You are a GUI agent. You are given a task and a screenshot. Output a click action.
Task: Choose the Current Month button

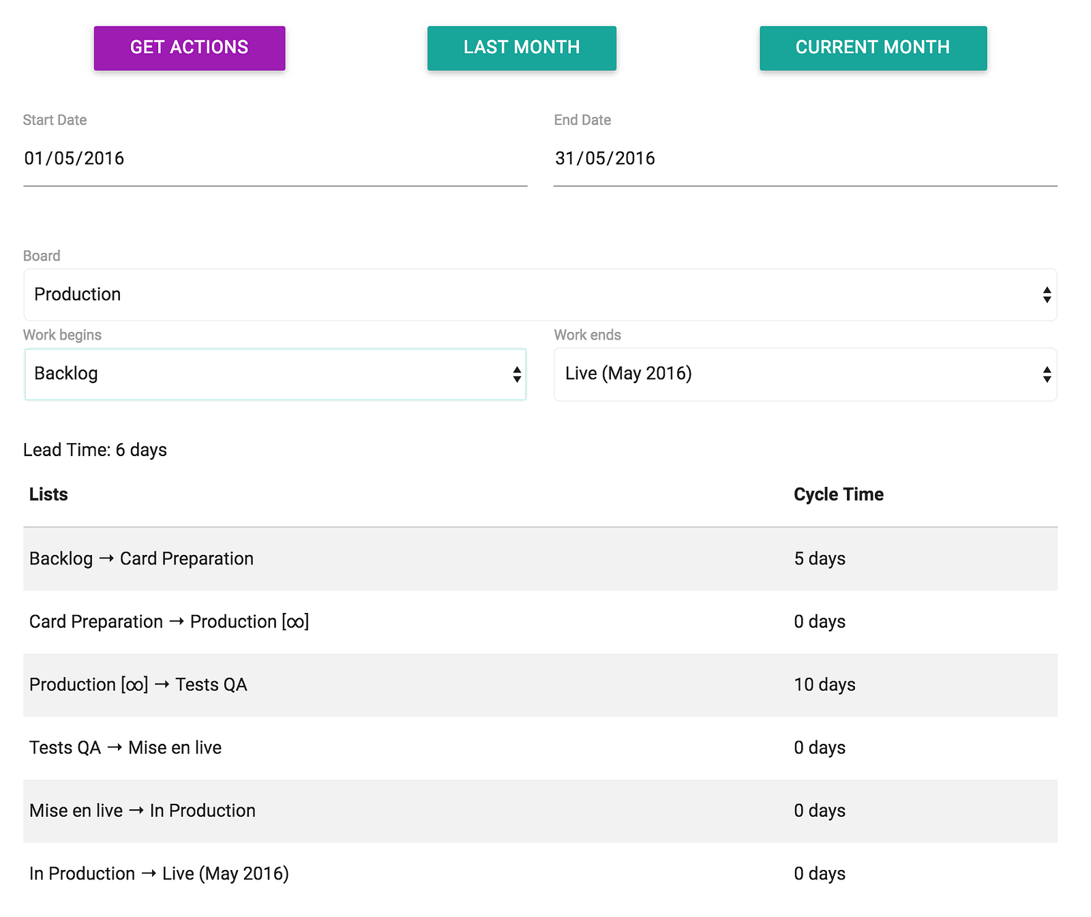click(x=873, y=48)
